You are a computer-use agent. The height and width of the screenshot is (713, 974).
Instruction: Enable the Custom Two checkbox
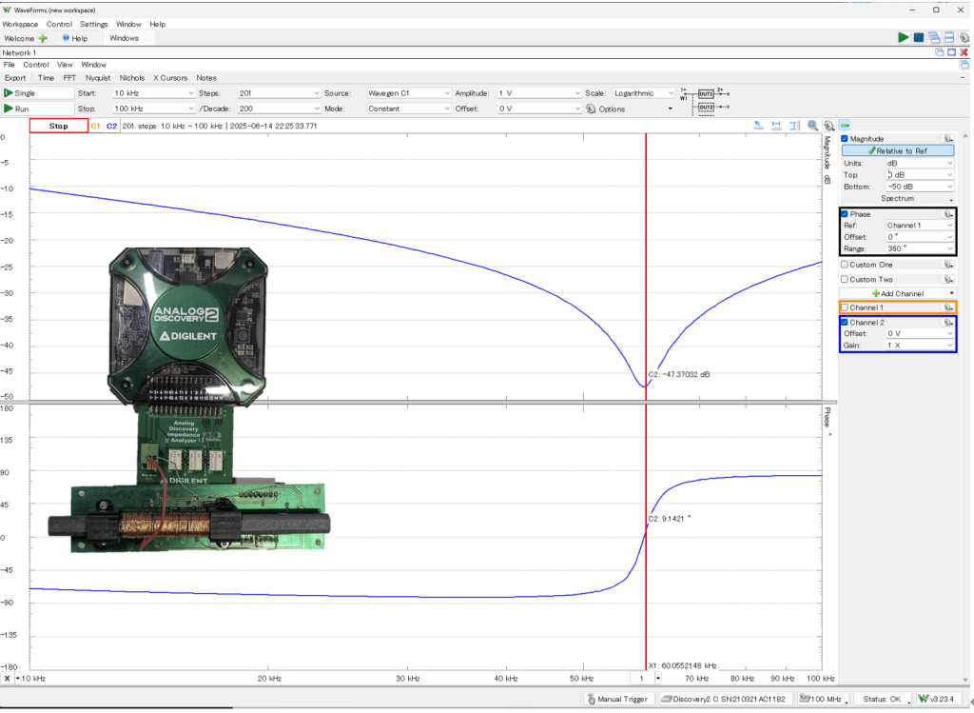pos(845,280)
